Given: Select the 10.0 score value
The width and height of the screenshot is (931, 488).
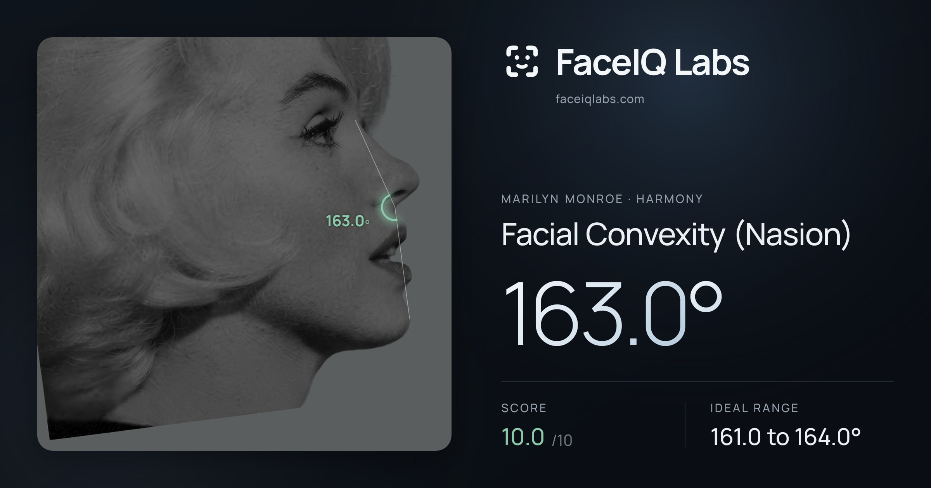Looking at the screenshot, I should pos(523,437).
